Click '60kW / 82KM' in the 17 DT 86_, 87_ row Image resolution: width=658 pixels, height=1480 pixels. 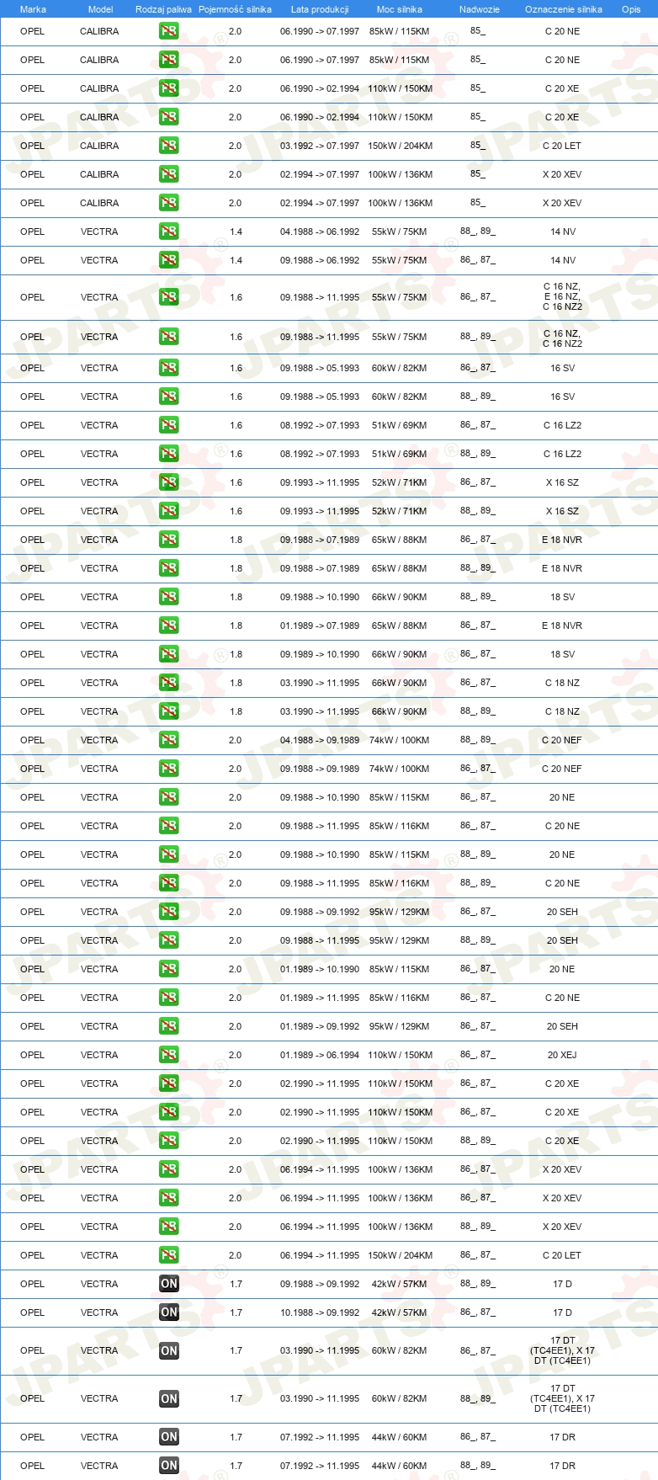(400, 1350)
